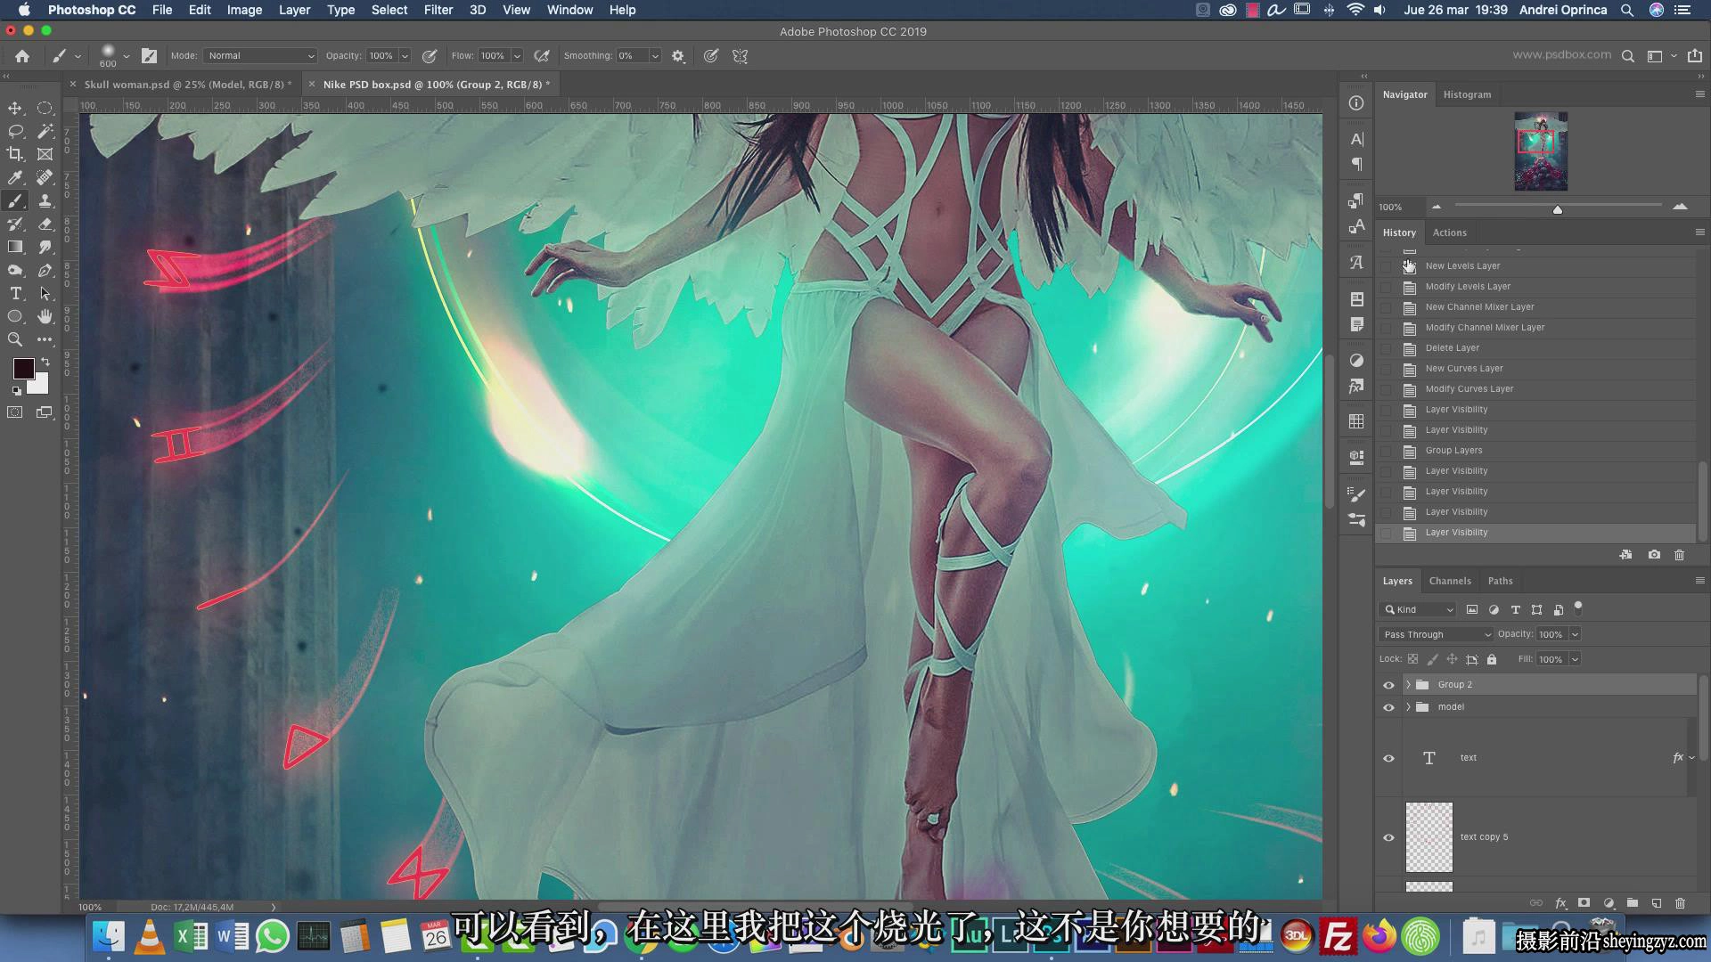Open the Layer menu
The image size is (1711, 962).
pyautogui.click(x=294, y=10)
